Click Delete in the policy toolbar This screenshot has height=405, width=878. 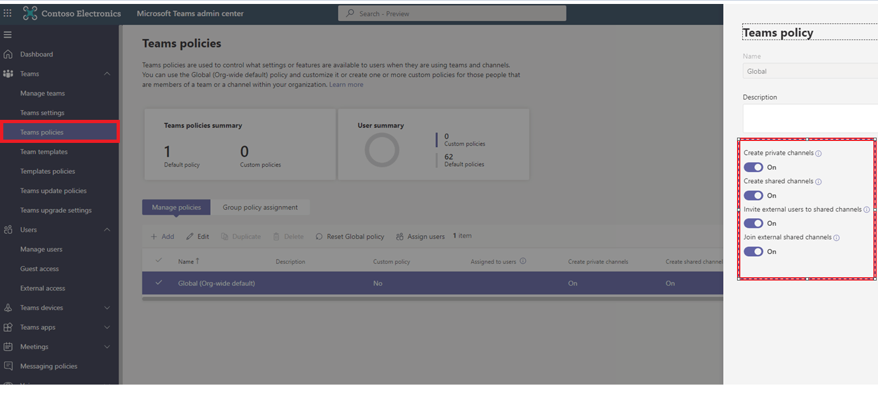(x=288, y=236)
